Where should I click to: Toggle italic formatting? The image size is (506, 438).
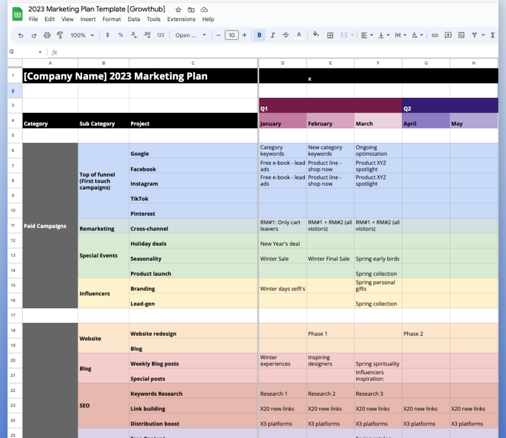point(273,35)
